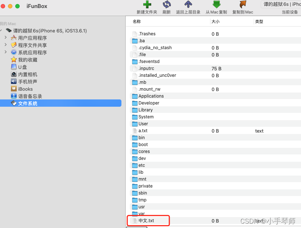Screen dimensions: 301x228
Task: Select the iPhone 6S device entry
Action: point(50,31)
